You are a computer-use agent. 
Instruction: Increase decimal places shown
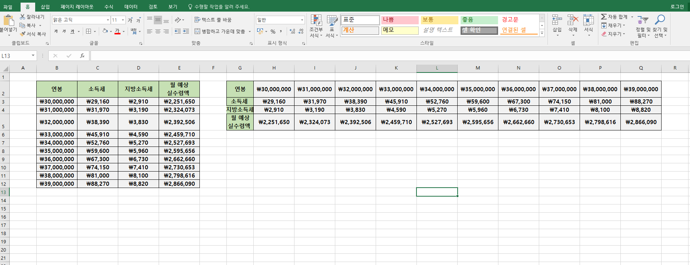[x=292, y=31]
